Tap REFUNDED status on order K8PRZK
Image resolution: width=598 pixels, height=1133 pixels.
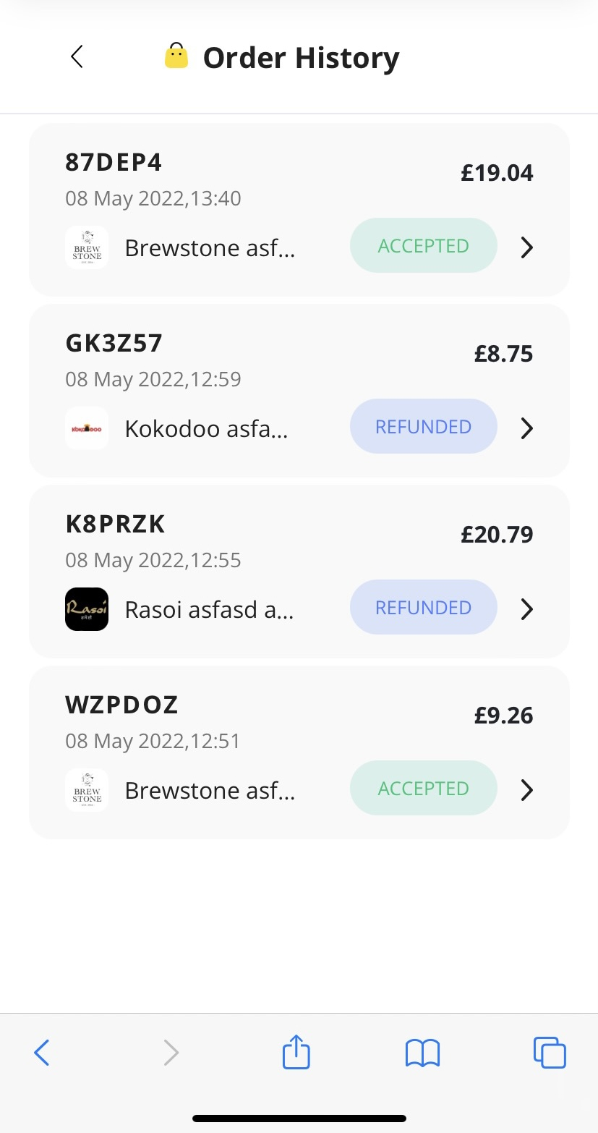423,608
